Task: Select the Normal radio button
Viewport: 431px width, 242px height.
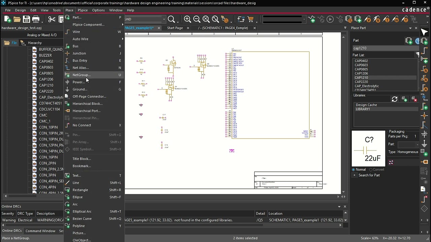Action: coord(354,170)
